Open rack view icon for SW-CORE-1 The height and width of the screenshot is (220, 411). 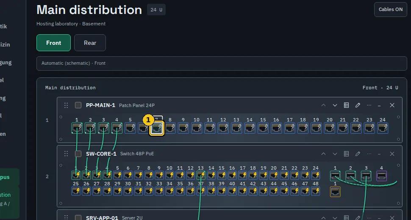pyautogui.click(x=346, y=154)
